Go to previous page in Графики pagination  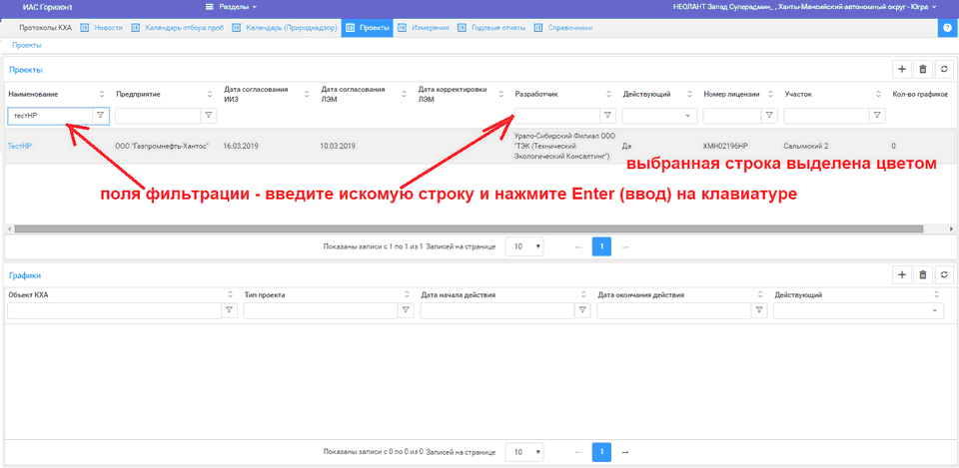(578, 452)
